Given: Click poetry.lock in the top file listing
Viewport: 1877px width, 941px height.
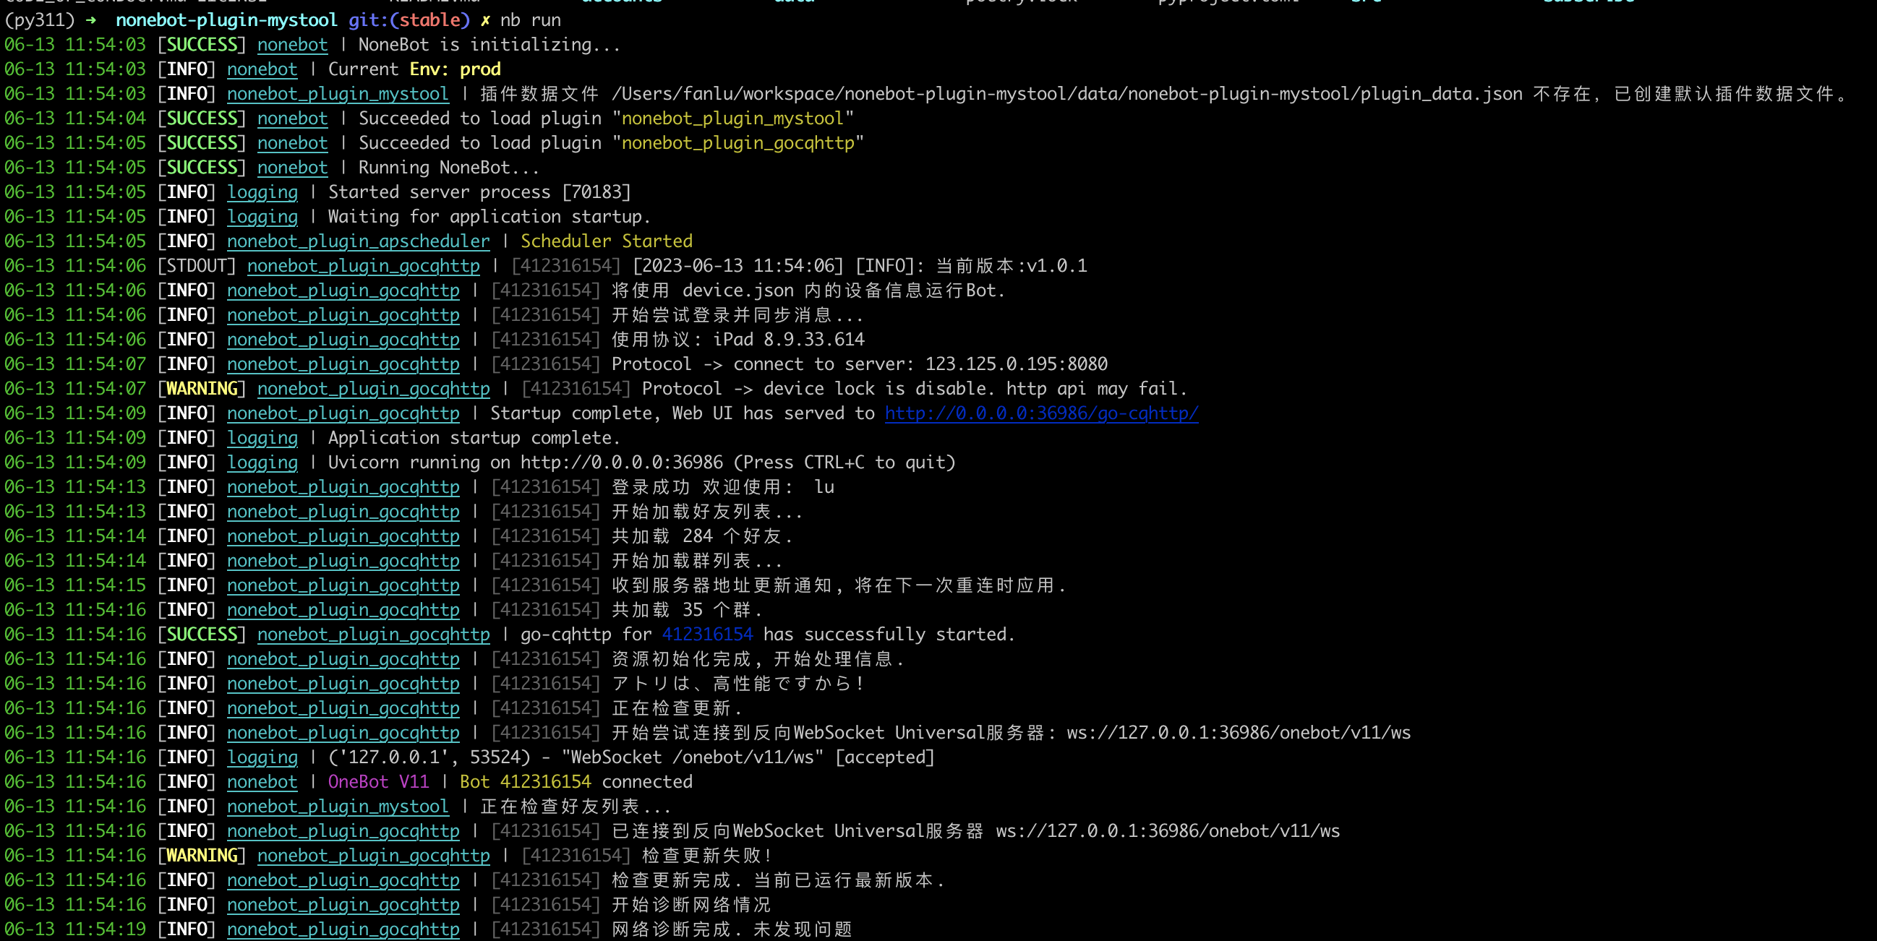Looking at the screenshot, I should (x=1019, y=1).
